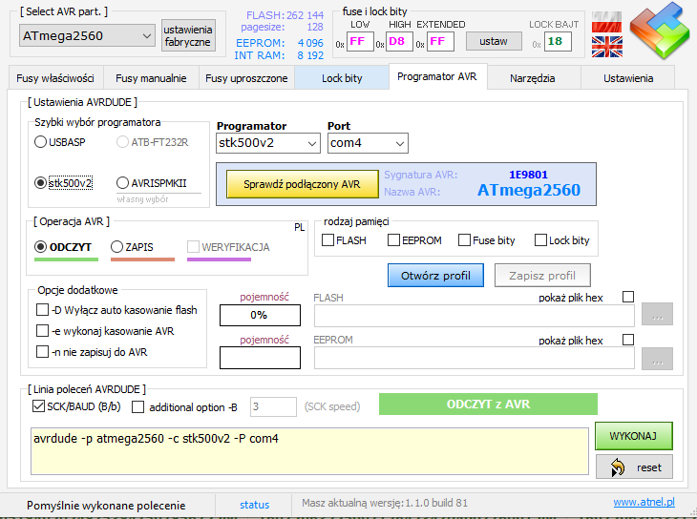Viewport: 697px width, 519px height.
Task: Click the Otwórz profil button
Action: coord(435,276)
